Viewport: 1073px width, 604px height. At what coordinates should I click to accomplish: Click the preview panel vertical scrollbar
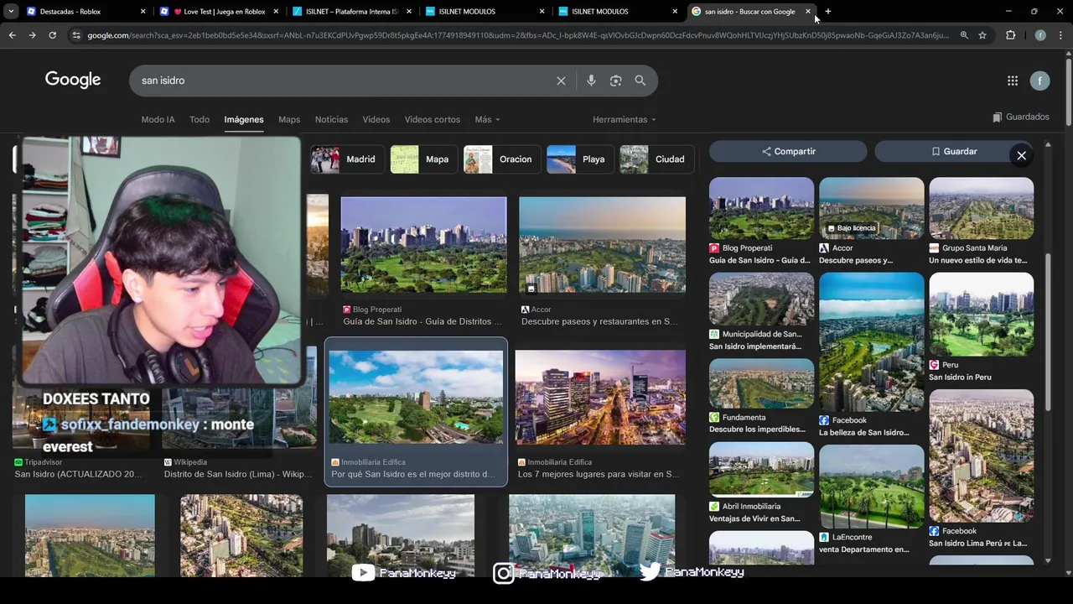coord(1048,333)
